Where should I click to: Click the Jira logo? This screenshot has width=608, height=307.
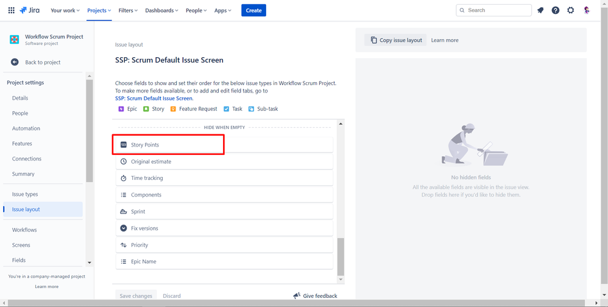pyautogui.click(x=29, y=10)
